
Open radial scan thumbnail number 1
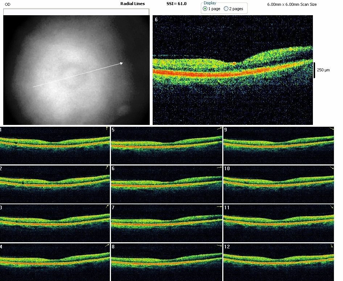54,145
